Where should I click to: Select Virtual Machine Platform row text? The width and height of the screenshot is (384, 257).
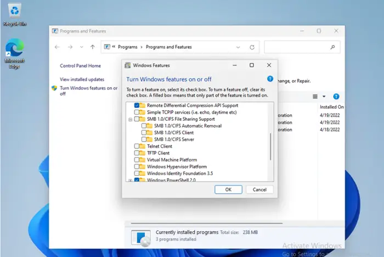tap(172, 160)
